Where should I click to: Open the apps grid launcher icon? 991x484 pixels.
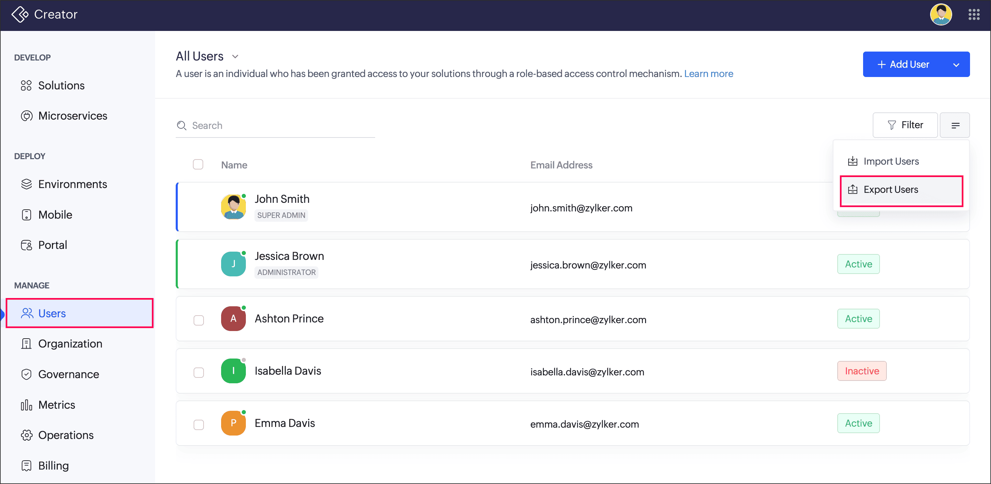(974, 14)
